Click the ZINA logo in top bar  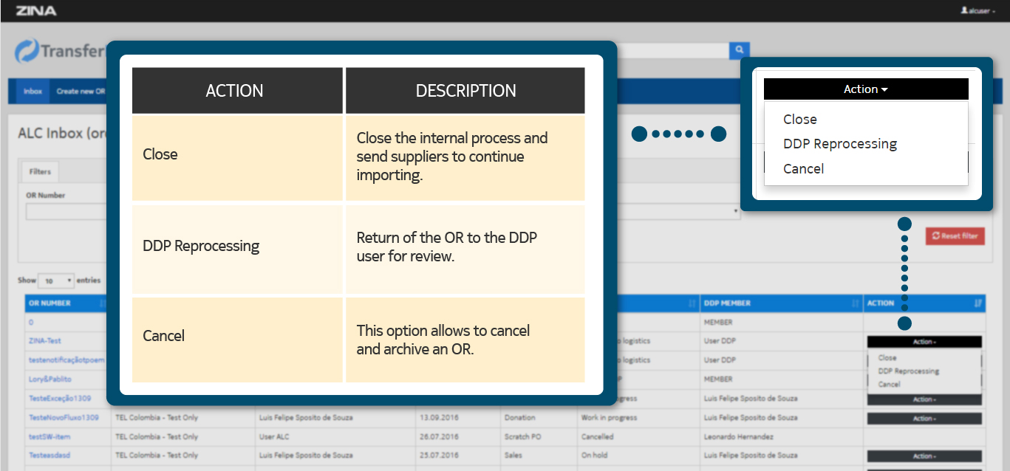36,11
